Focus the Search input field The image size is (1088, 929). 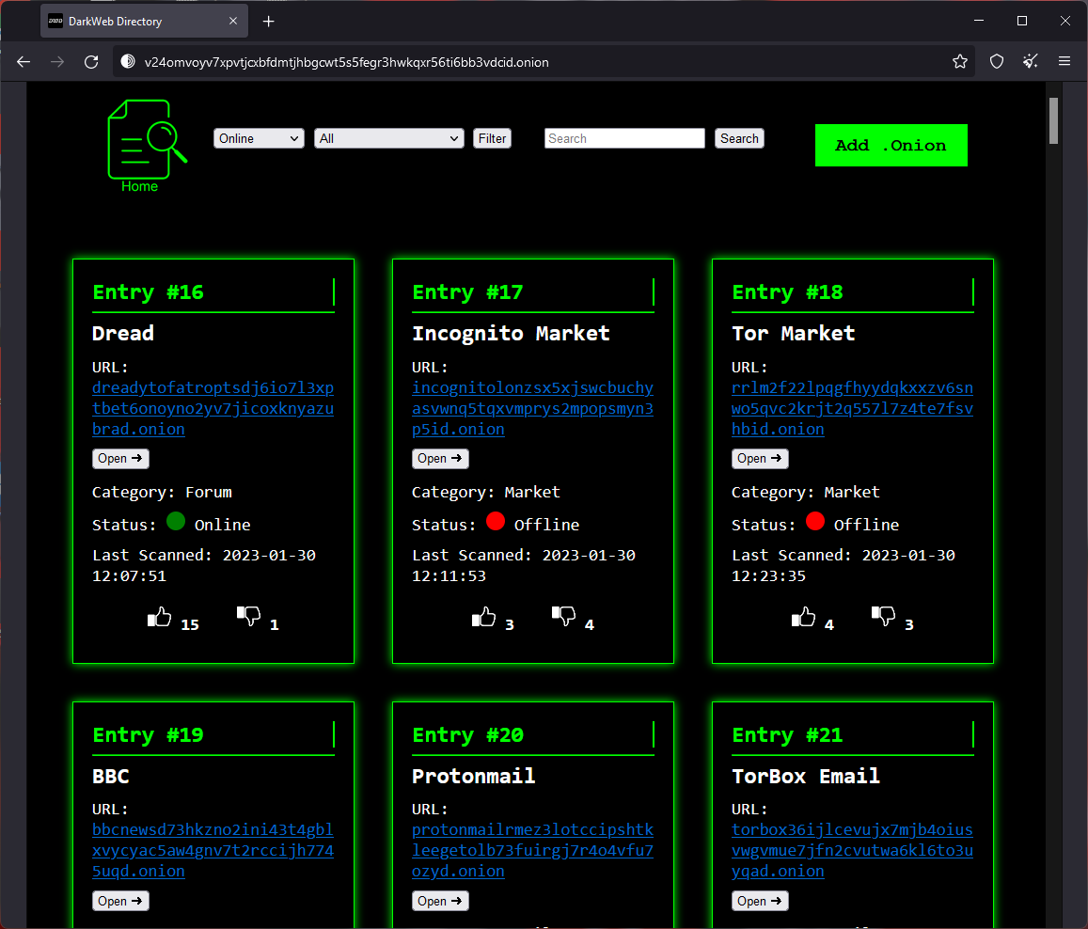point(624,139)
